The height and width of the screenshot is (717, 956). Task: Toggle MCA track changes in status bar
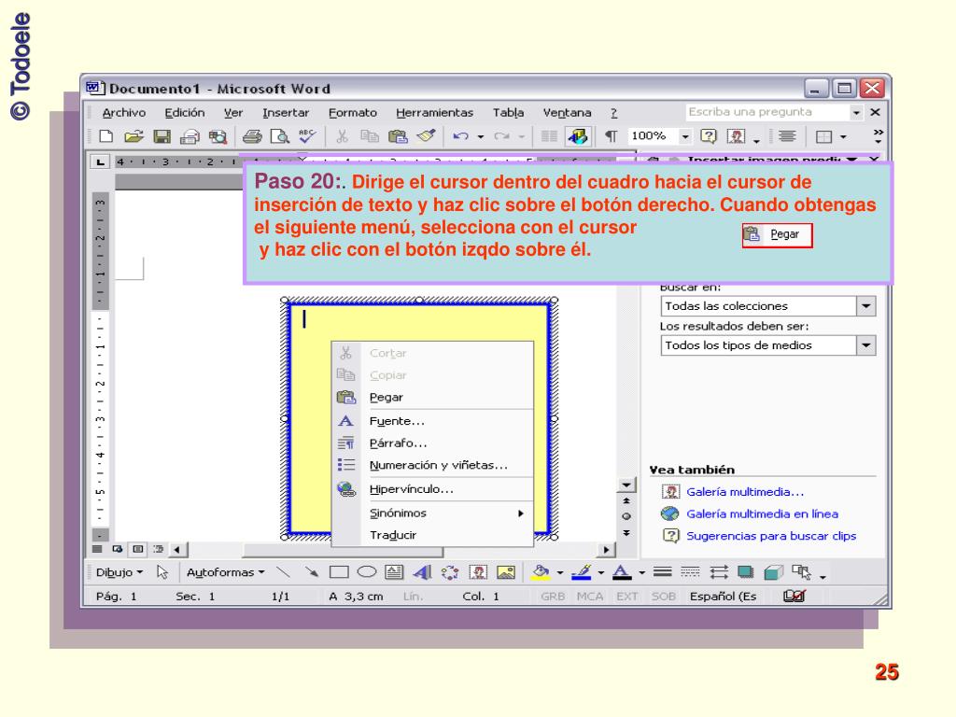tap(590, 597)
